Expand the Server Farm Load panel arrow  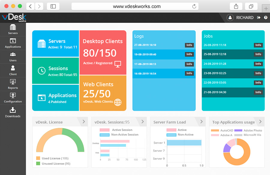pyautogui.click(x=201, y=121)
